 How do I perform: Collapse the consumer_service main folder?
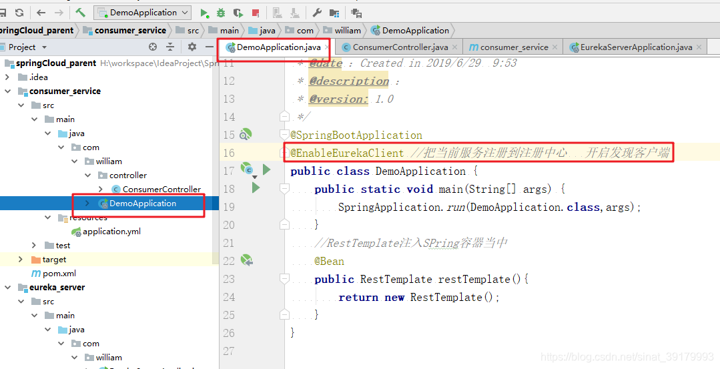(x=35, y=119)
